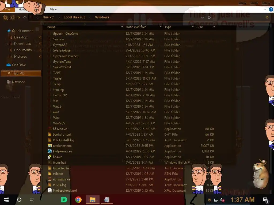Open Type column filter dropdown
The image size is (274, 205).
point(193,27)
